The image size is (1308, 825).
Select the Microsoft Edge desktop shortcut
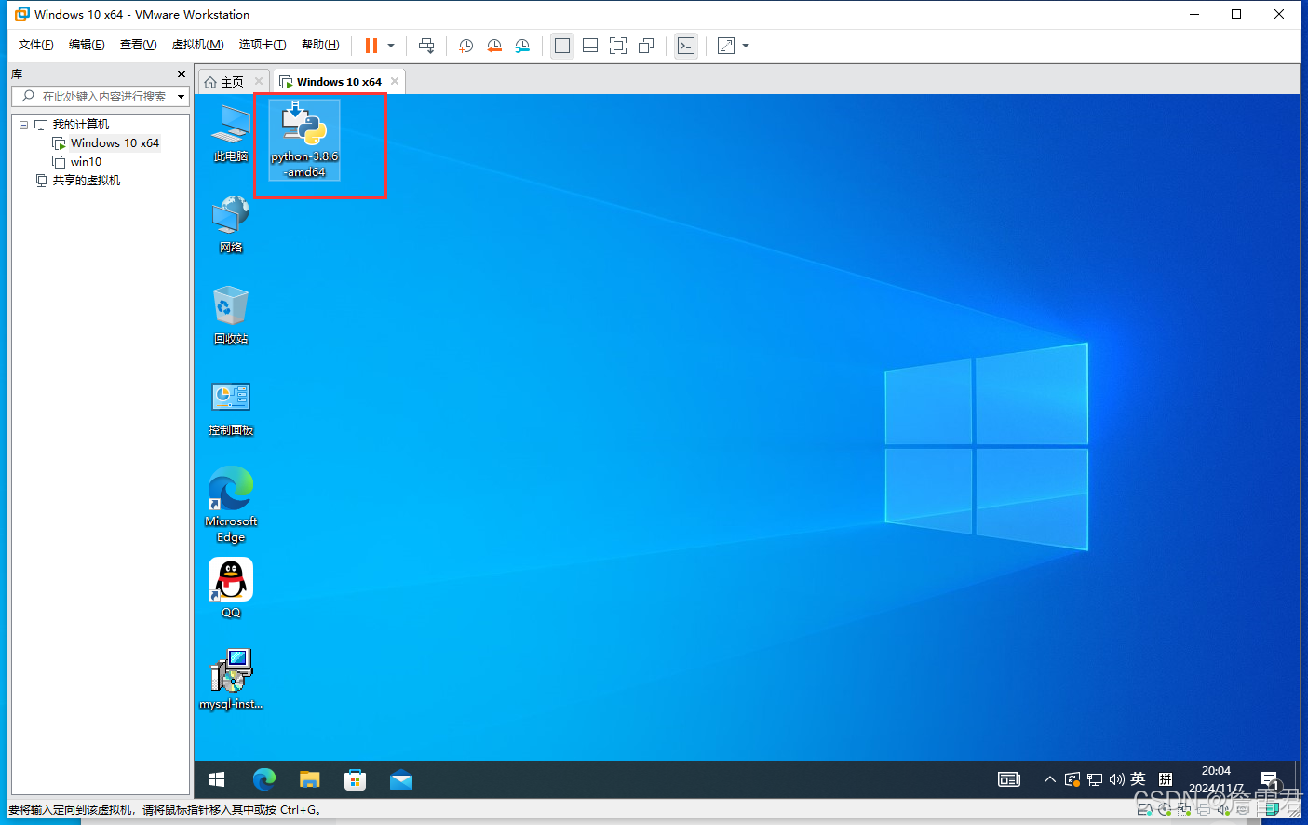pyautogui.click(x=231, y=505)
